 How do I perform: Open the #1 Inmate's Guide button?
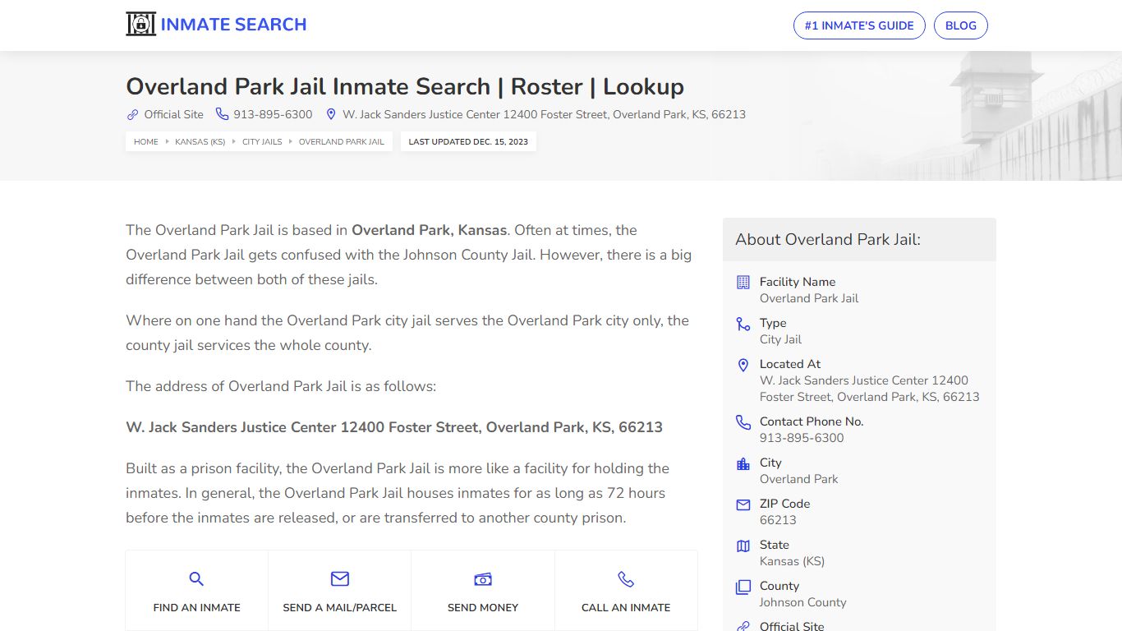pyautogui.click(x=859, y=25)
